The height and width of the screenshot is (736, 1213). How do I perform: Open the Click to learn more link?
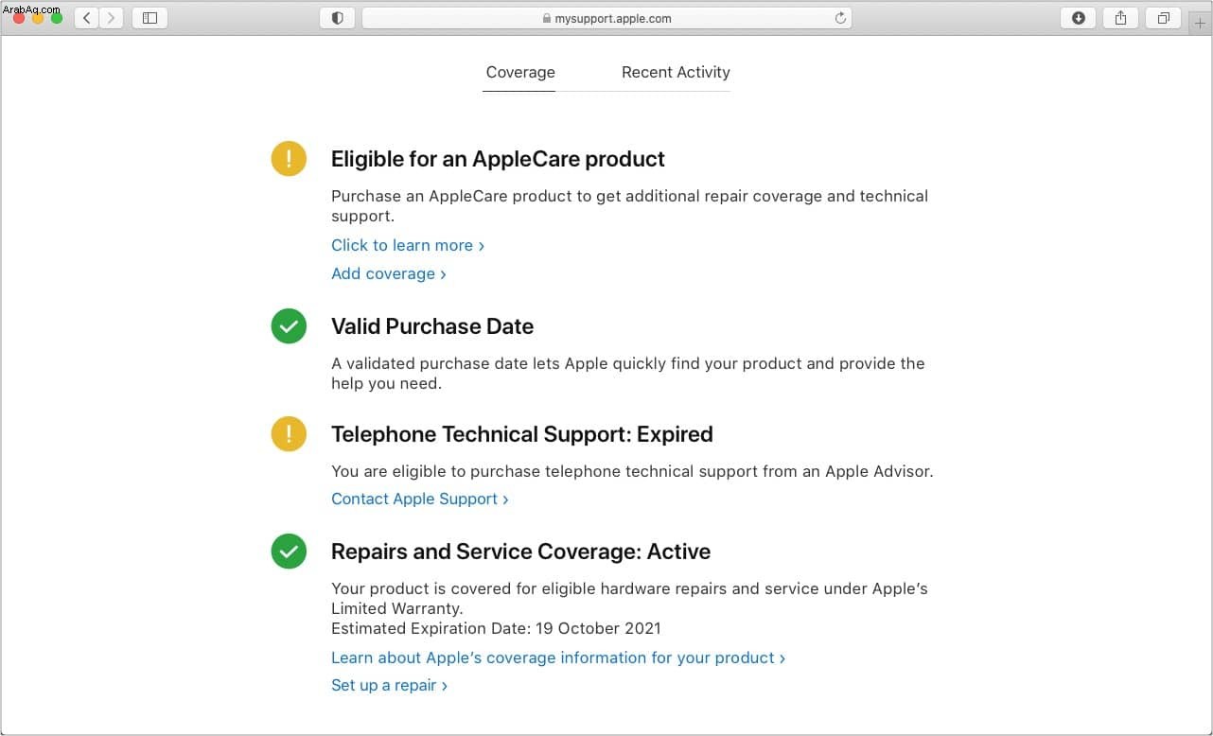[x=408, y=245]
